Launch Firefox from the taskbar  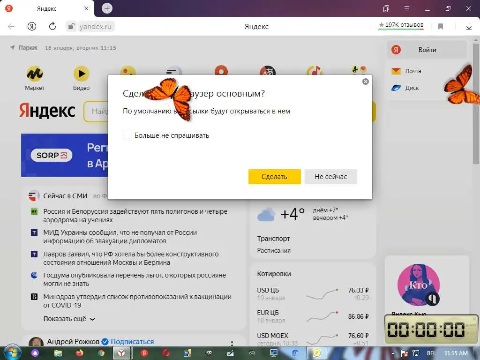[x=80, y=353]
